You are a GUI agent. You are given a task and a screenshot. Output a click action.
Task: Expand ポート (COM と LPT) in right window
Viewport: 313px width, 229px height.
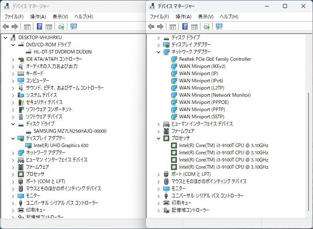pyautogui.click(x=158, y=174)
